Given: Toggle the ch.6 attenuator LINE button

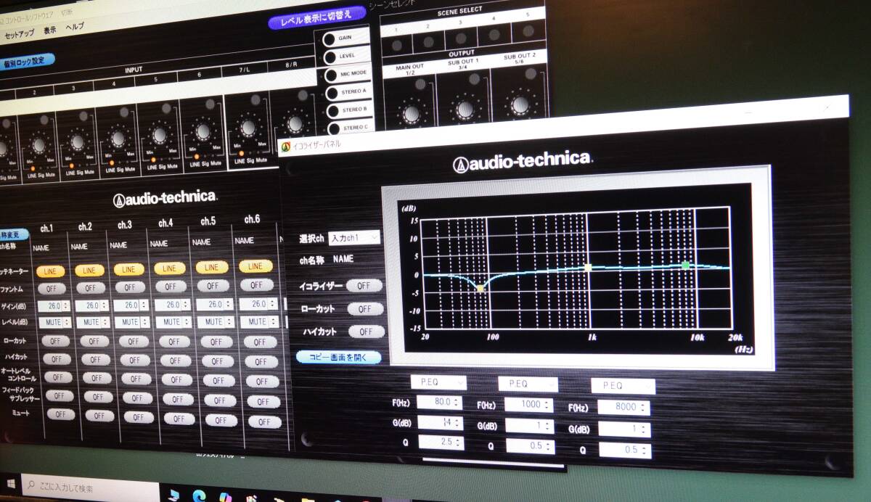Looking at the screenshot, I should click(x=255, y=266).
